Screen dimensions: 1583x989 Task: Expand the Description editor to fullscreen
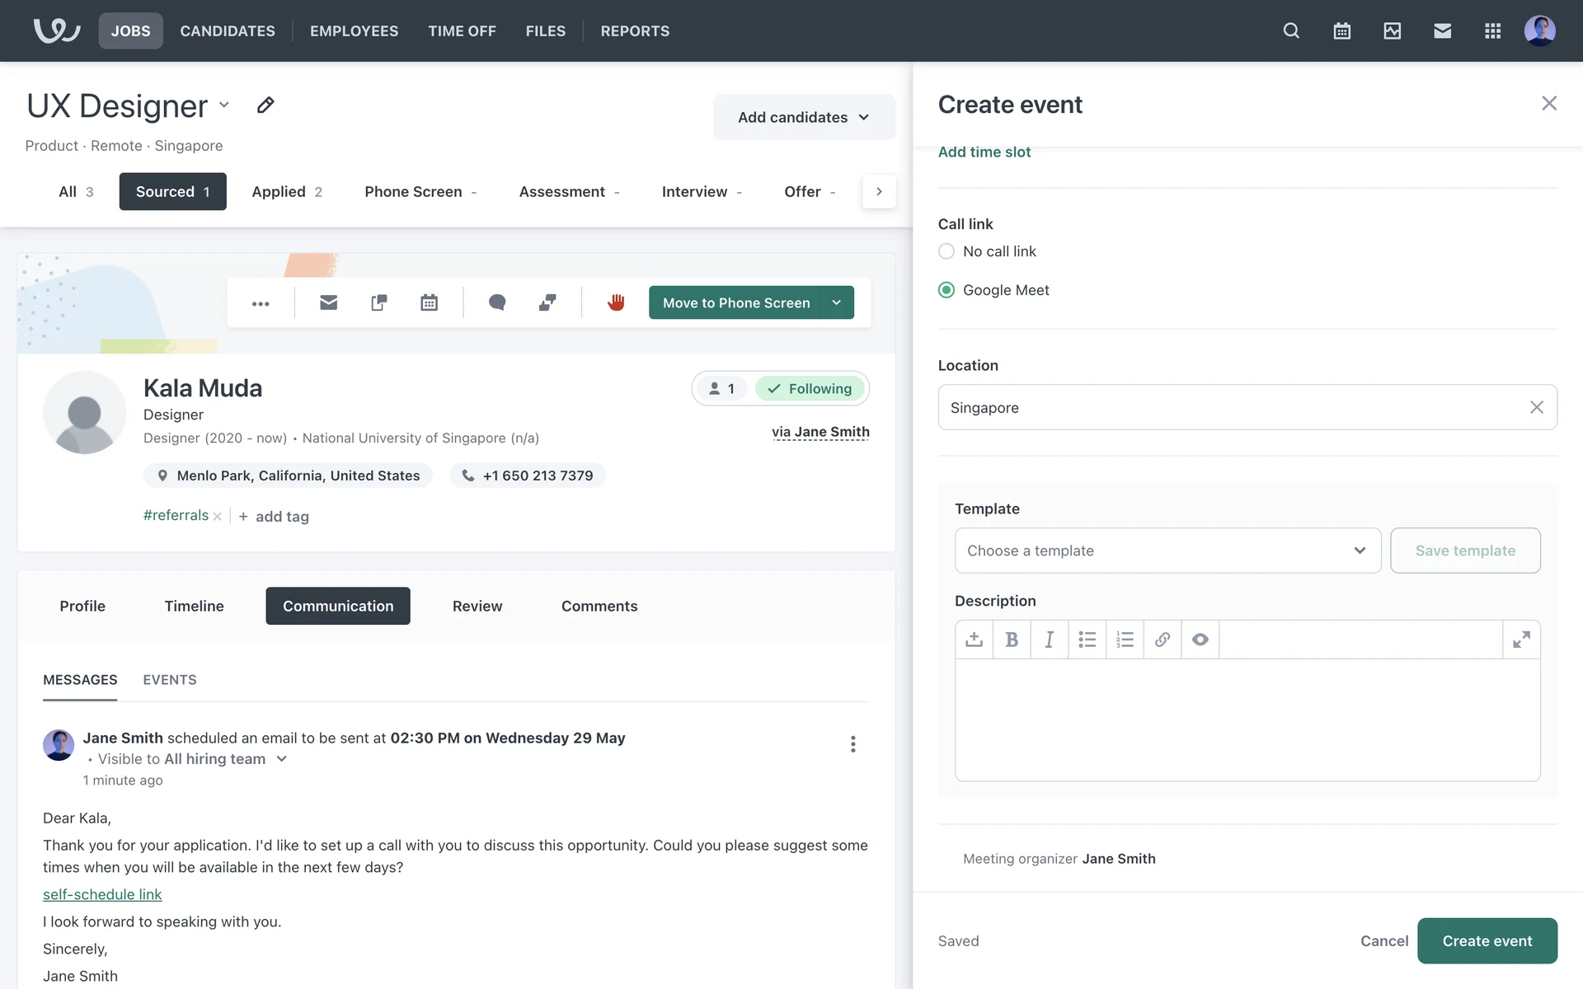[x=1521, y=640]
